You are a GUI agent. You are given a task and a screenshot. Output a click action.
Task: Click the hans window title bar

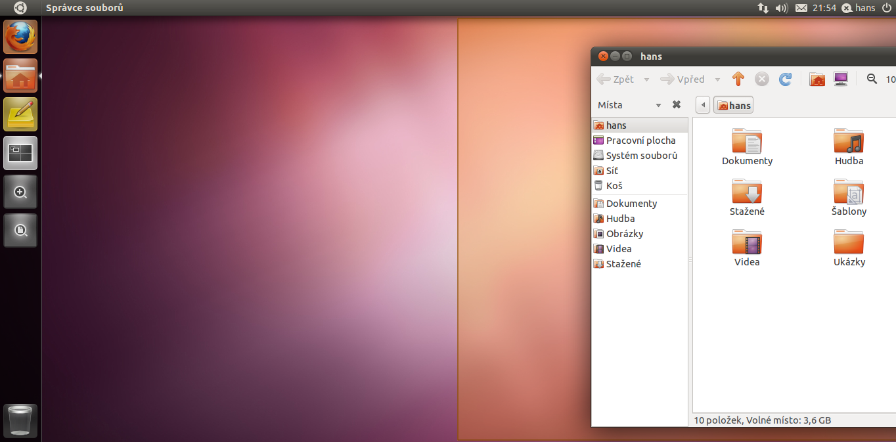[x=744, y=56]
